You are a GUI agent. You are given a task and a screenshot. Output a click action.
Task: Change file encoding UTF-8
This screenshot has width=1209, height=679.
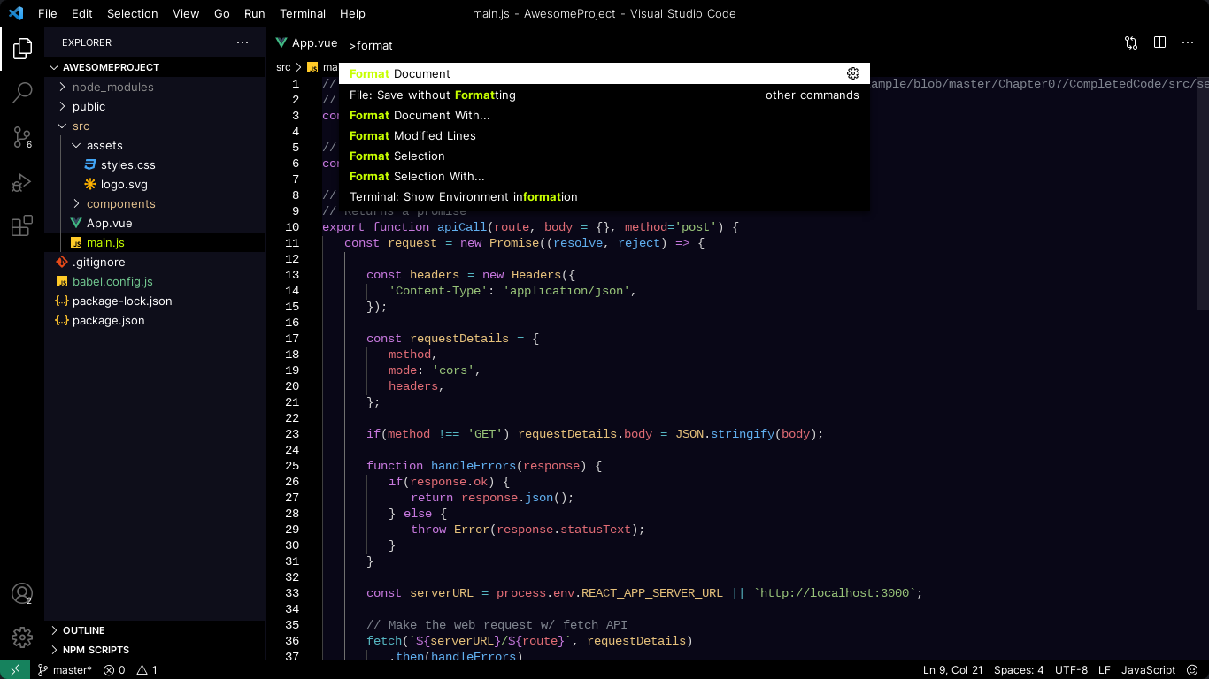tap(1071, 670)
